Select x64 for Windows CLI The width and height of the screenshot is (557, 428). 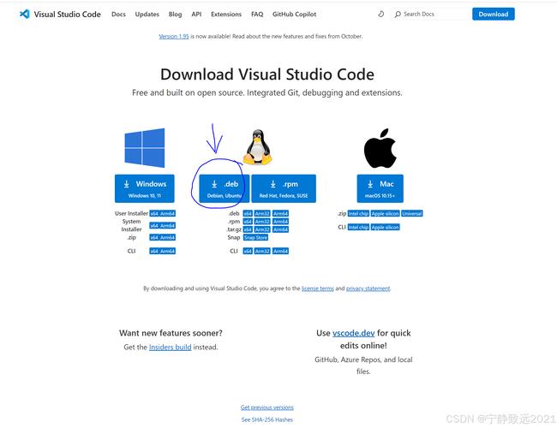[x=153, y=251]
